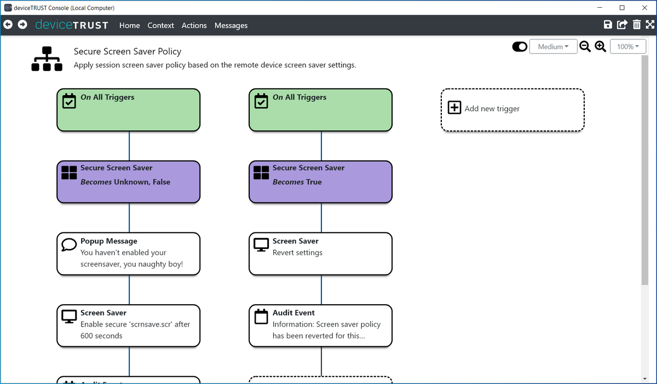The height and width of the screenshot is (384, 657).
Task: Click the deviceTRUST logo
Action: pyautogui.click(x=72, y=25)
